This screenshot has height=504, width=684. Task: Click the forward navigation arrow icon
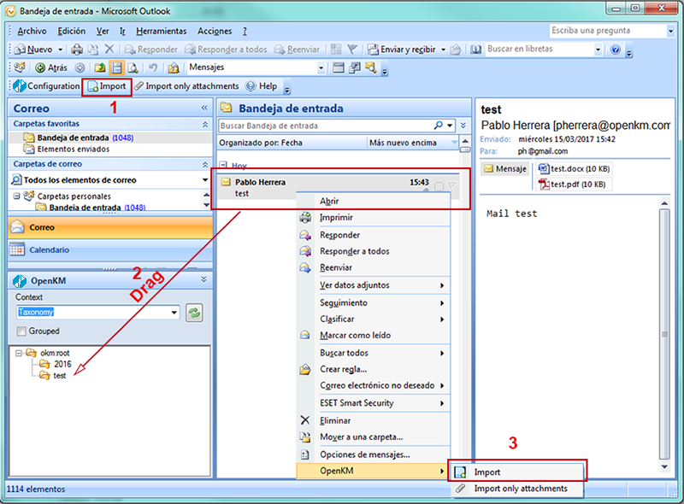coord(80,67)
